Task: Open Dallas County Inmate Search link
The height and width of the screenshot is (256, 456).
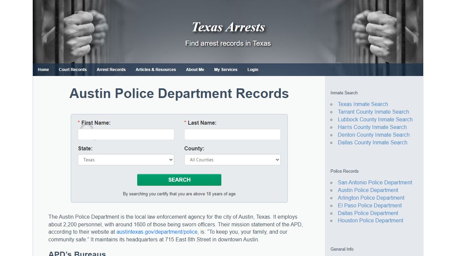Action: (373, 142)
